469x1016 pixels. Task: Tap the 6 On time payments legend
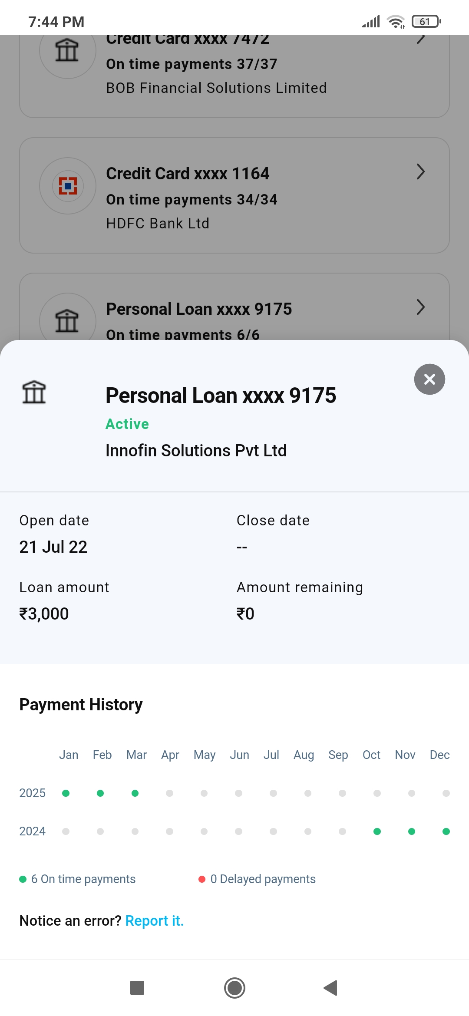78,879
